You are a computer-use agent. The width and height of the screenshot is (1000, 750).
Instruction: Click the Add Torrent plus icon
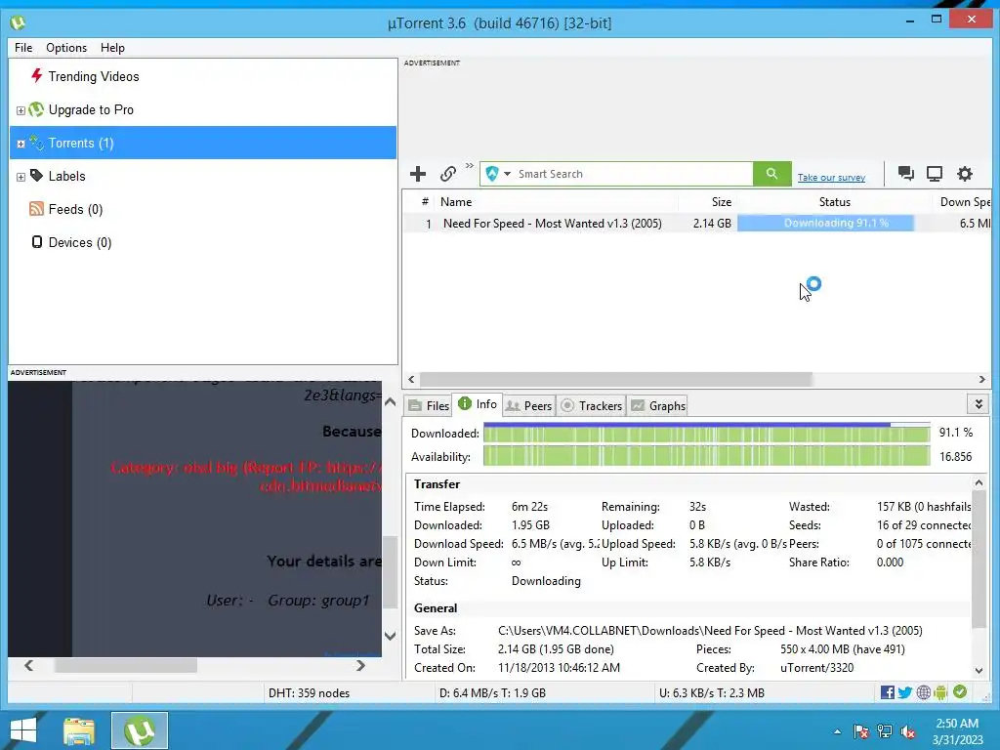[418, 174]
